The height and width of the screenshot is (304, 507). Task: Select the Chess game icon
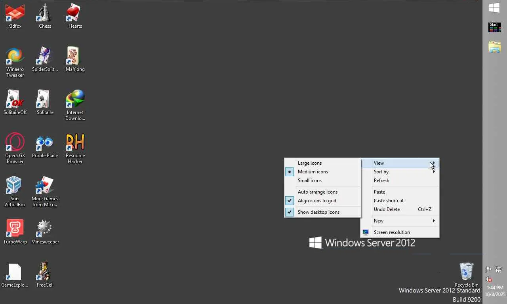45,16
